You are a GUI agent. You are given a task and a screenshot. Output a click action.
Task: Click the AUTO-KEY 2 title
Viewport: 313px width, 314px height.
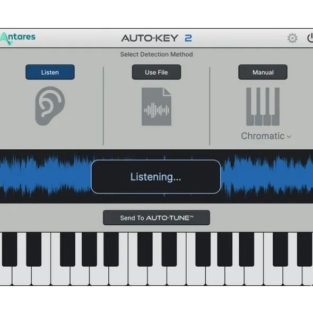click(x=156, y=38)
